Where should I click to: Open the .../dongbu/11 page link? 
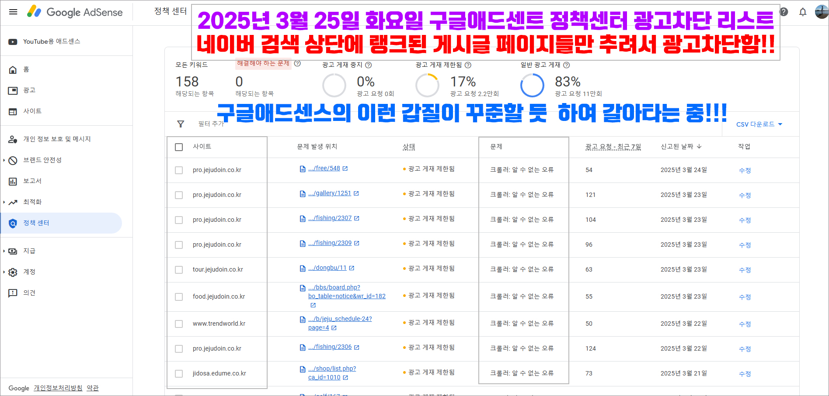pyautogui.click(x=327, y=268)
